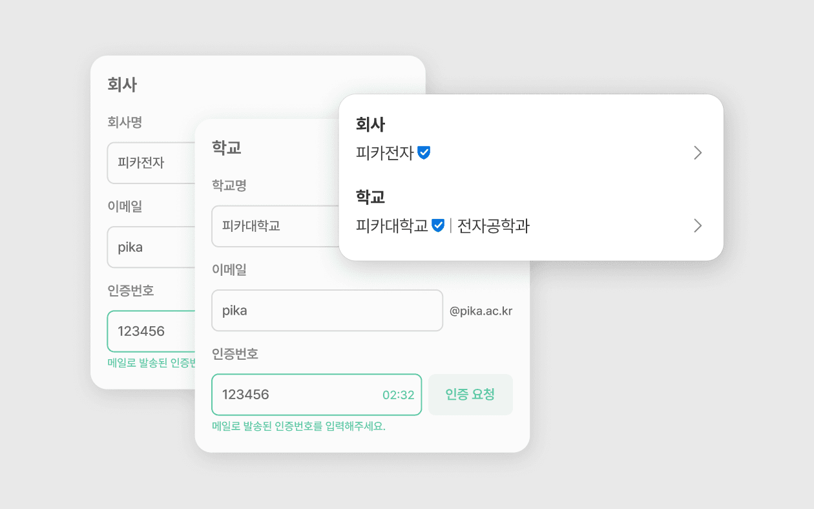The height and width of the screenshot is (509, 814).
Task: Click the 회사 section header on overlay card
Action: (x=369, y=124)
